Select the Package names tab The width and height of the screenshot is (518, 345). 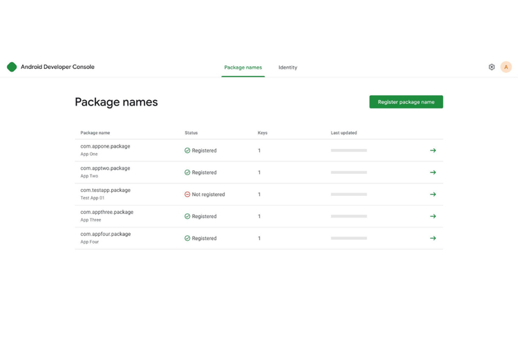[243, 68]
